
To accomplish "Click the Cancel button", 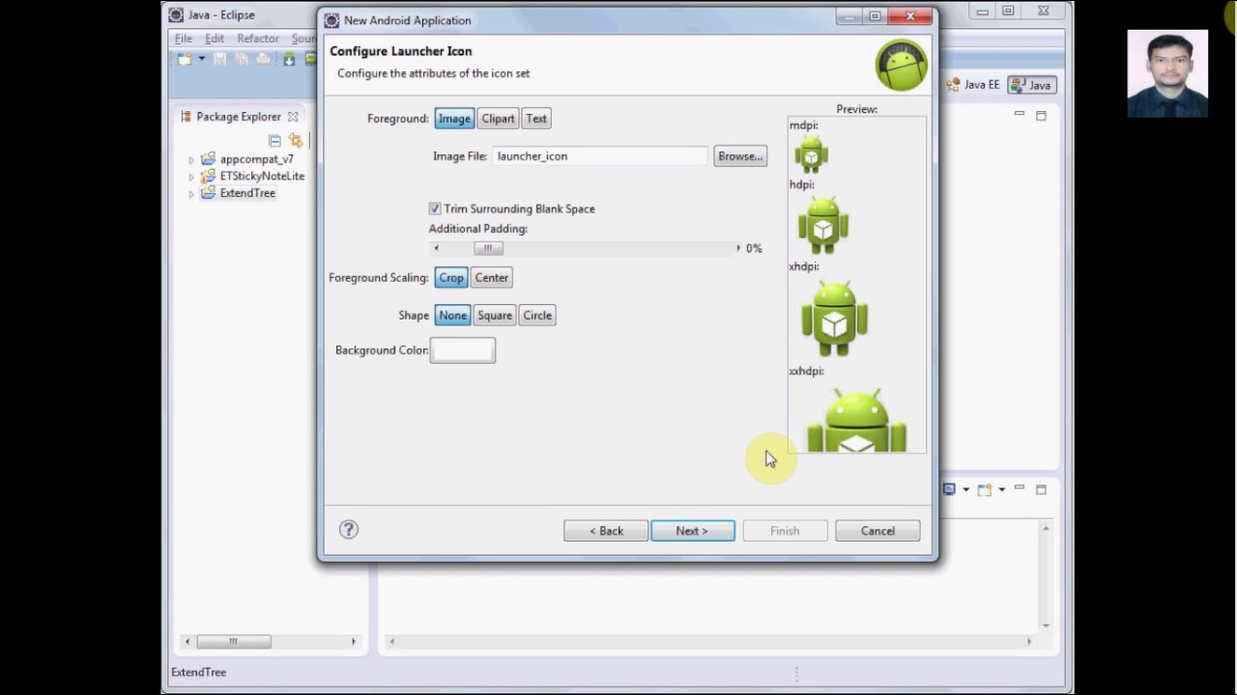I will click(877, 531).
